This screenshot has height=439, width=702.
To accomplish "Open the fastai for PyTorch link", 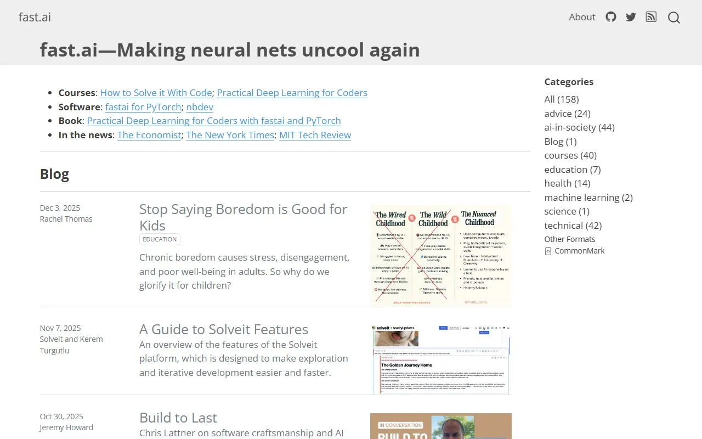I will click(143, 107).
